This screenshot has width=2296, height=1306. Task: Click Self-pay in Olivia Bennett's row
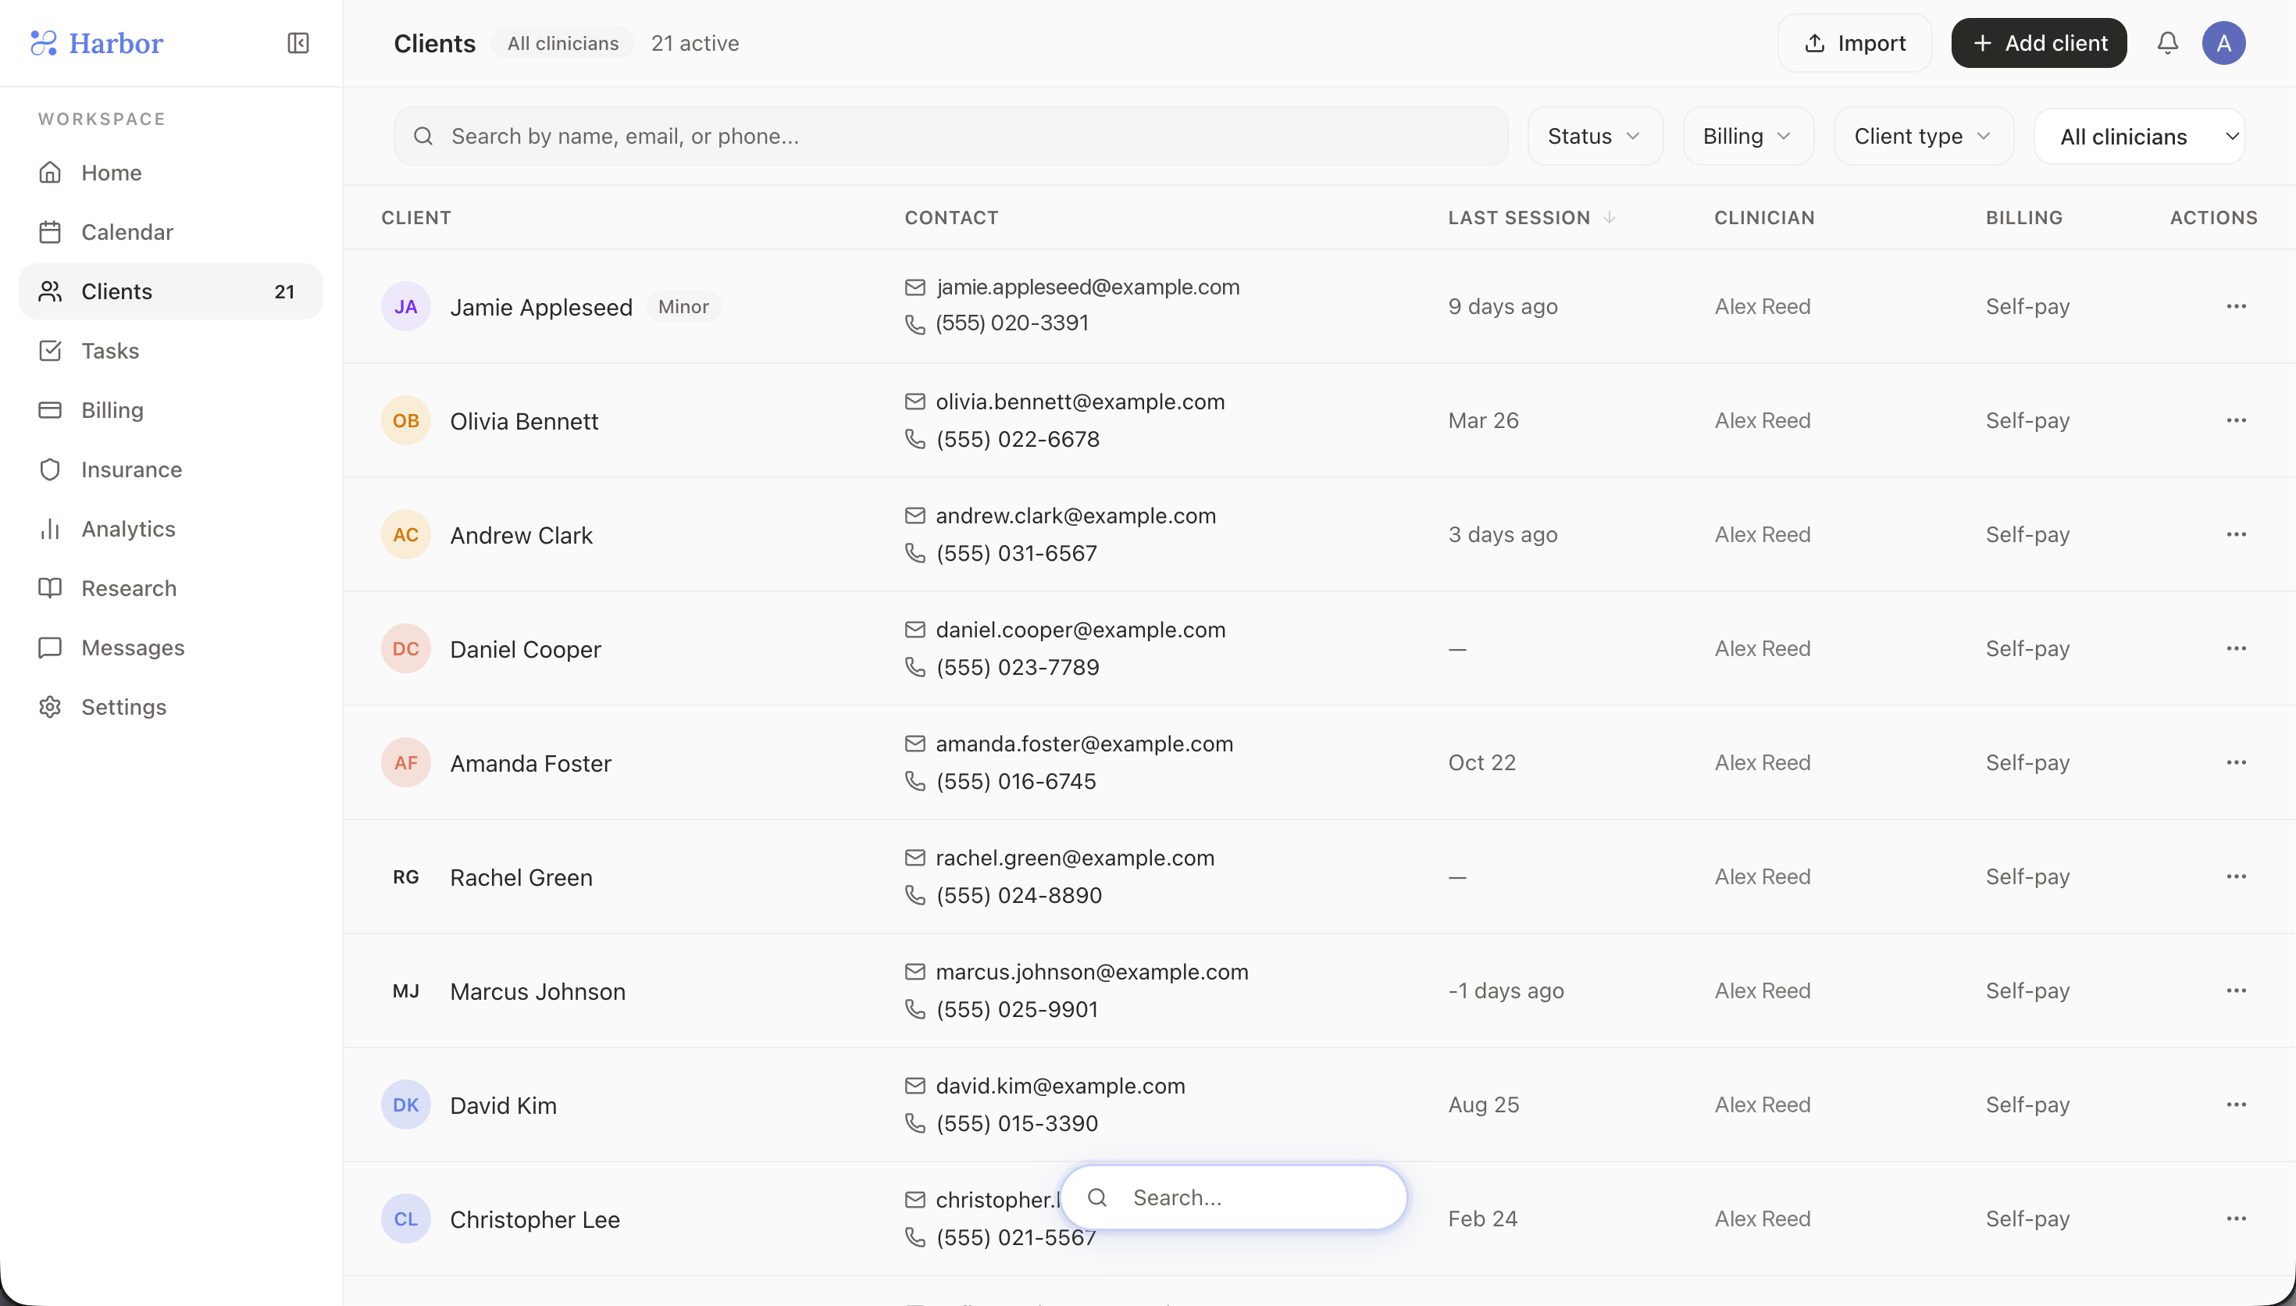2027,421
